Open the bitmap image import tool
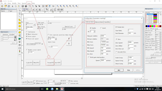 pyautogui.click(x=20, y=39)
